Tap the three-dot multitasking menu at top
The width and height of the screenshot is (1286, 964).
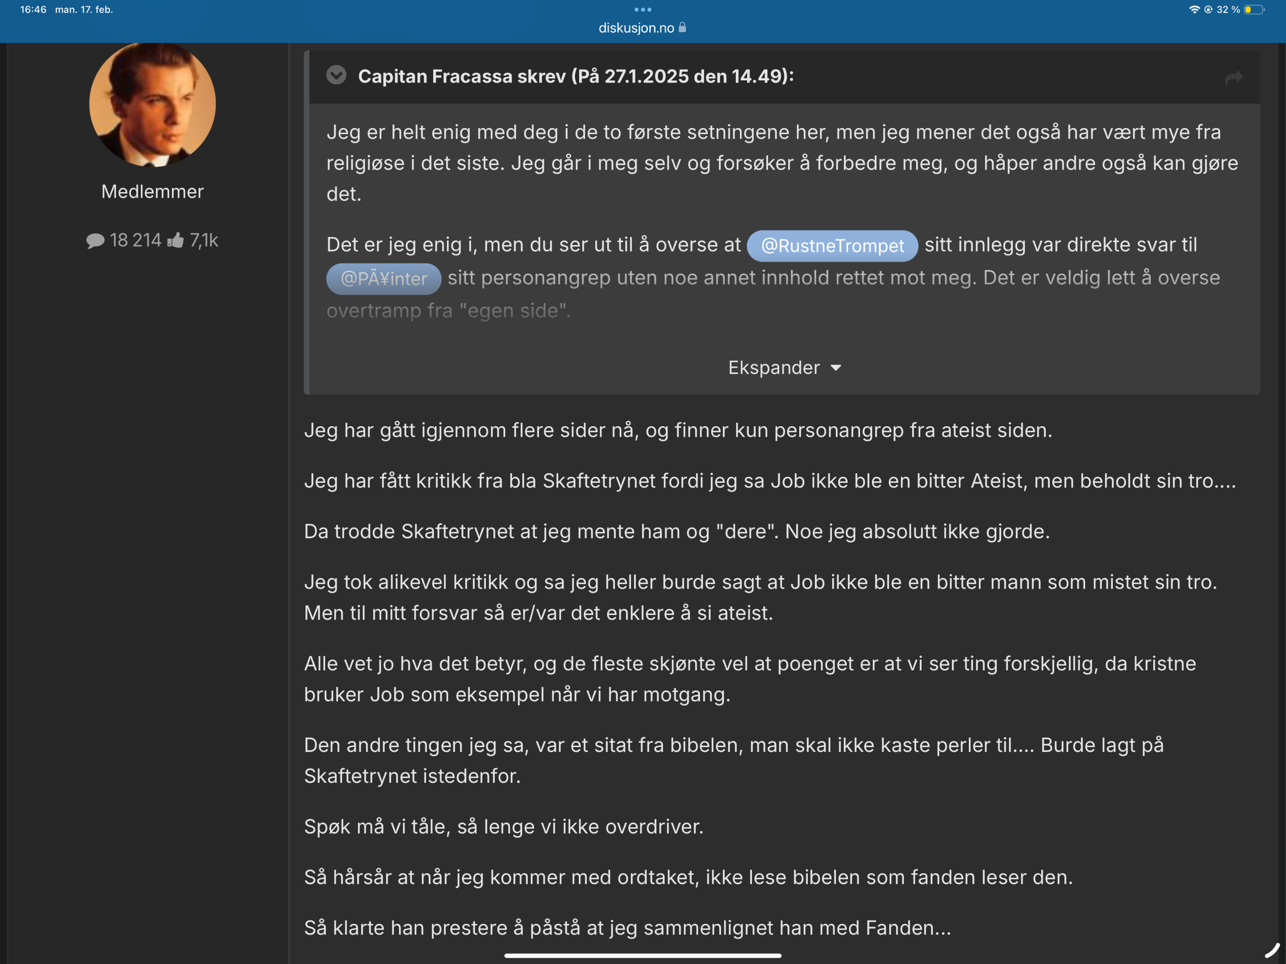[643, 9]
